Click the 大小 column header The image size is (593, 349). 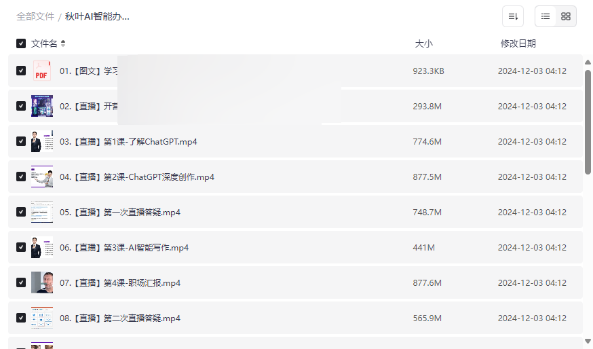click(423, 43)
